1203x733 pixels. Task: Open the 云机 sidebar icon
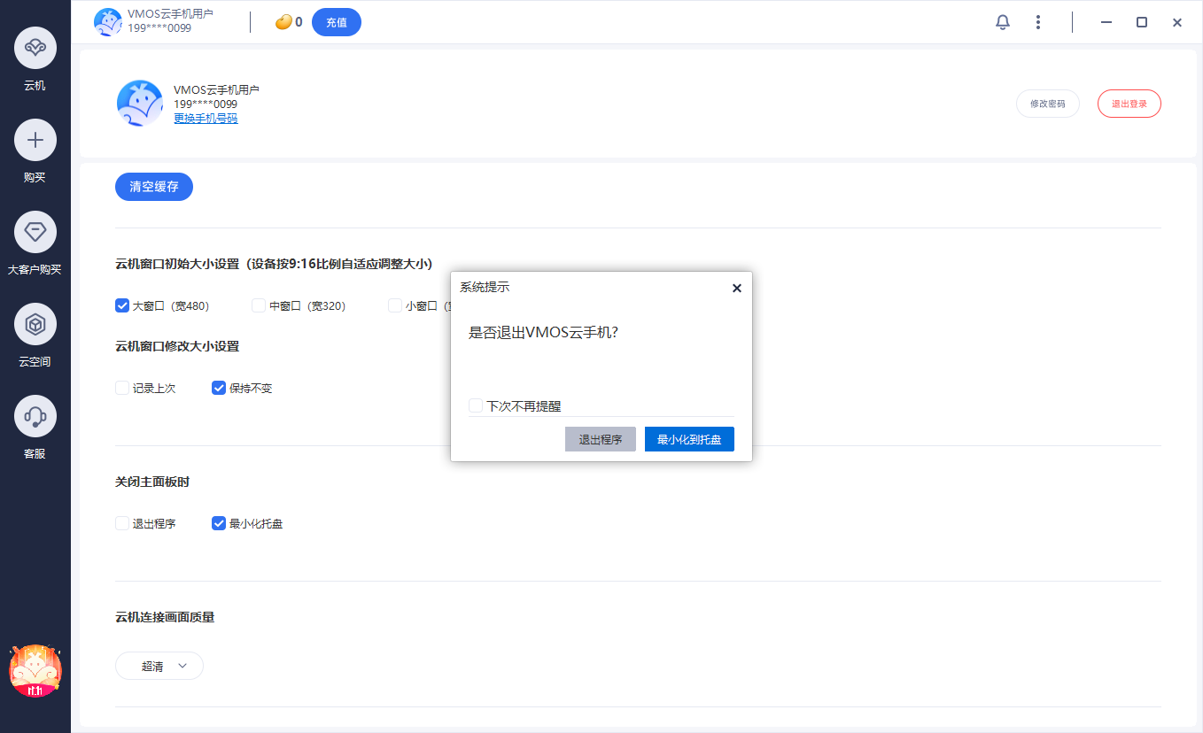(x=35, y=48)
